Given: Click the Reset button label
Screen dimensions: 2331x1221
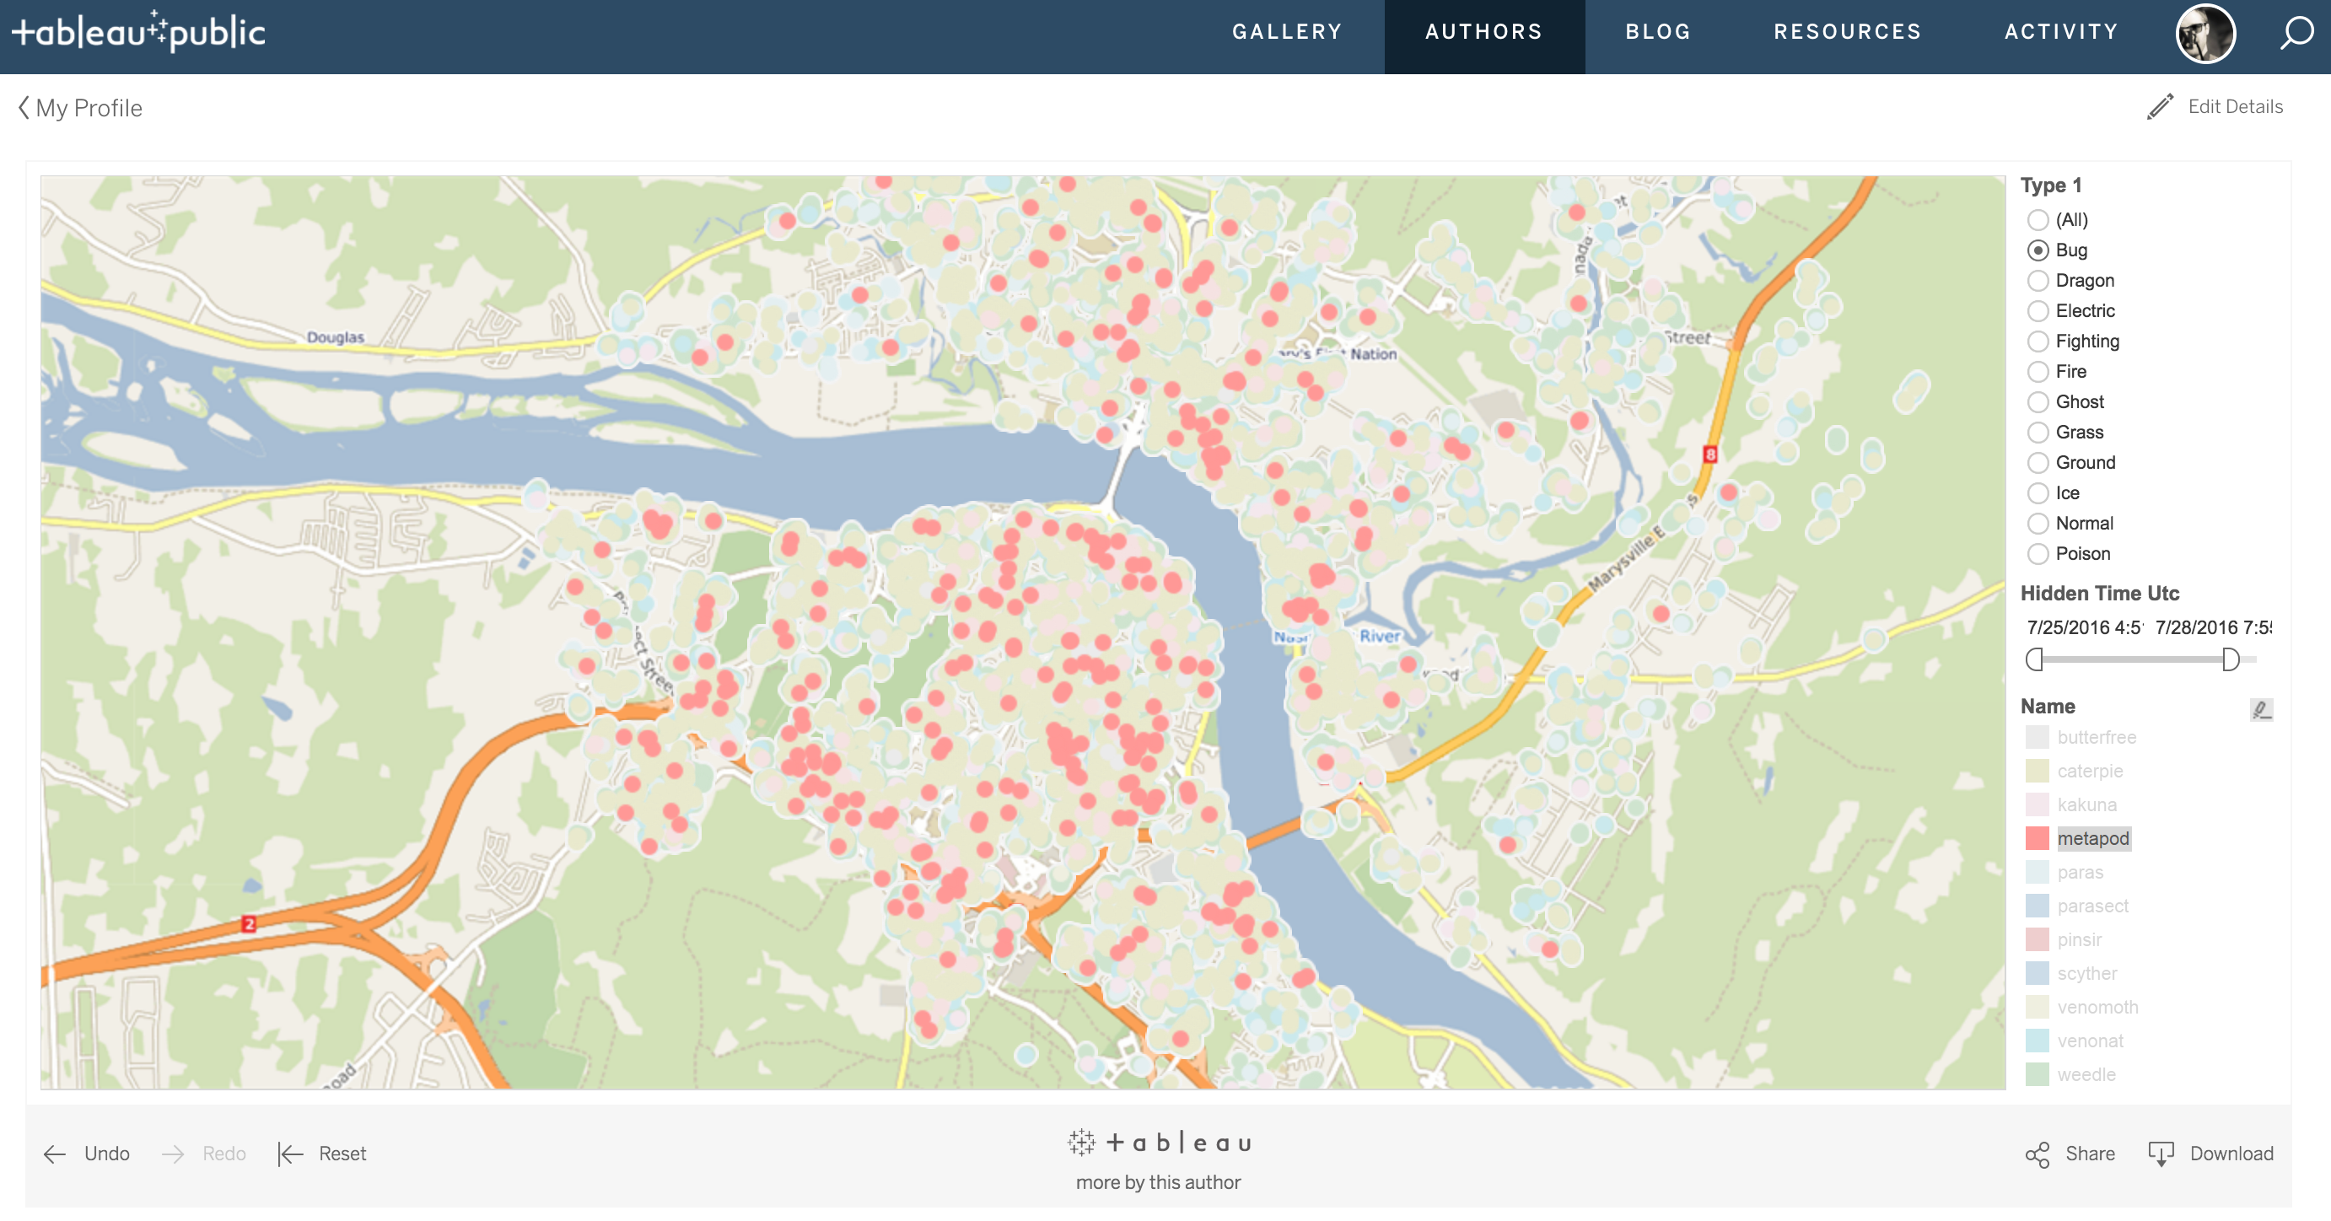Looking at the screenshot, I should pyautogui.click(x=342, y=1154).
